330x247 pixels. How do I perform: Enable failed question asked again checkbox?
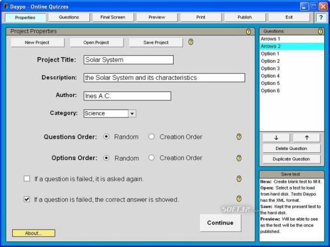click(27, 179)
